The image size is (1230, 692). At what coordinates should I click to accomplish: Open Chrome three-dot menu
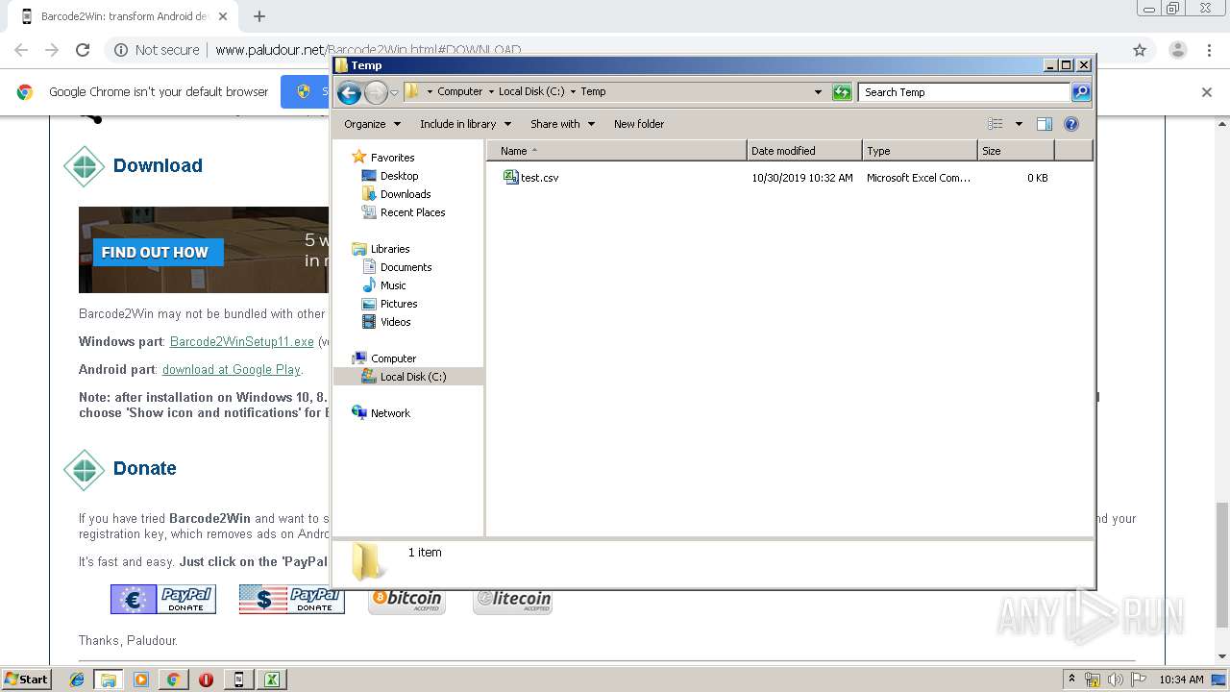coord(1209,50)
